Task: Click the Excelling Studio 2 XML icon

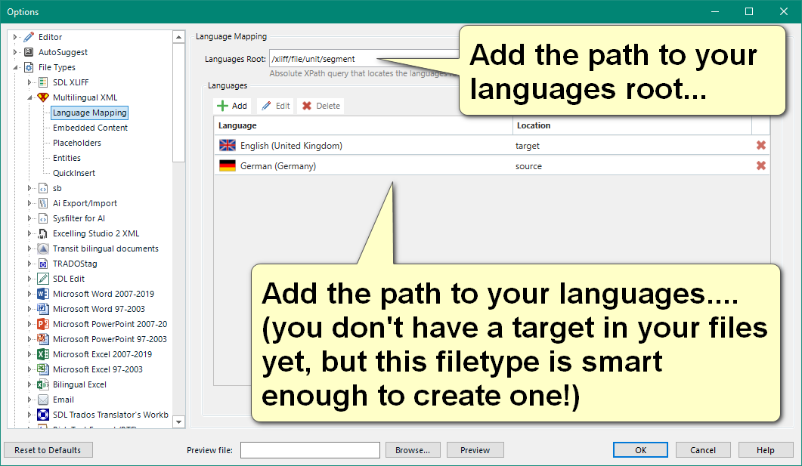Action: click(44, 233)
